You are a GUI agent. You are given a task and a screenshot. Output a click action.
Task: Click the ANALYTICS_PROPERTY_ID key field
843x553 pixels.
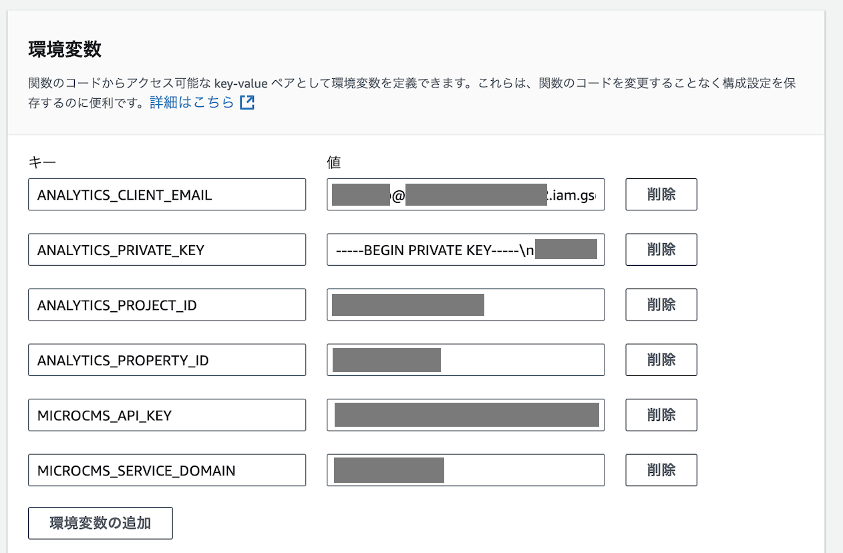(x=167, y=360)
